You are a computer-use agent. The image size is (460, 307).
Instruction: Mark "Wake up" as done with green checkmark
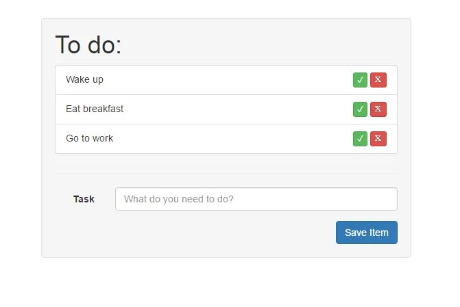coord(360,80)
